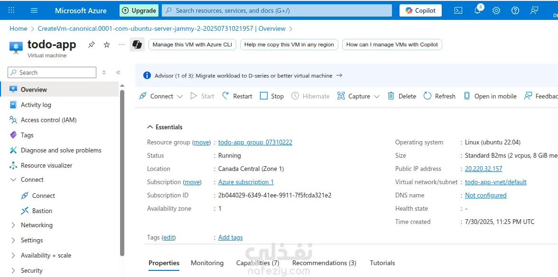Open the help question mark icon

pyautogui.click(x=515, y=10)
